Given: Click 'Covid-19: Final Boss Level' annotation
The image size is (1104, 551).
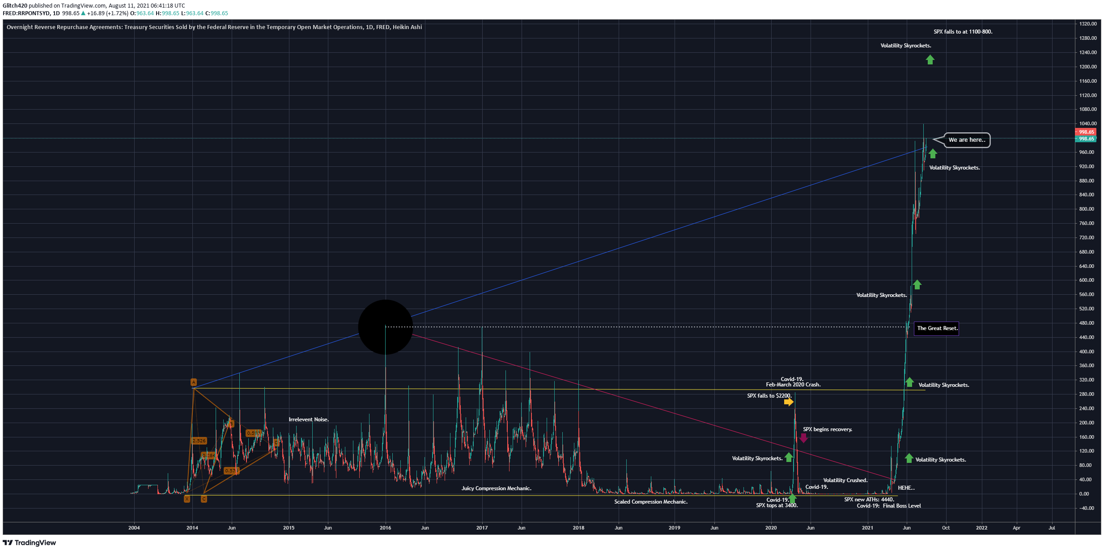Looking at the screenshot, I should (x=889, y=506).
